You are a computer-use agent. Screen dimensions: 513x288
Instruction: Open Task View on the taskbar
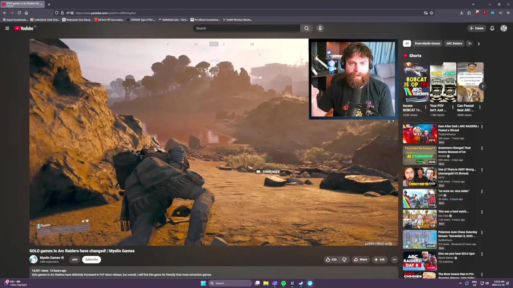tap(257, 283)
